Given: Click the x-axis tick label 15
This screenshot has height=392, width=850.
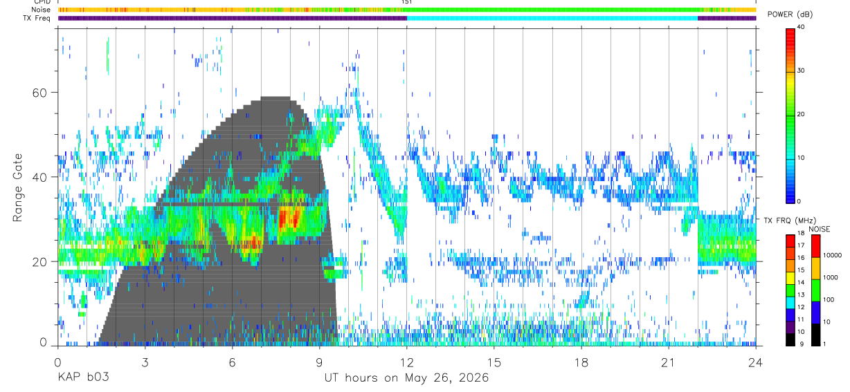Looking at the screenshot, I should (x=494, y=362).
